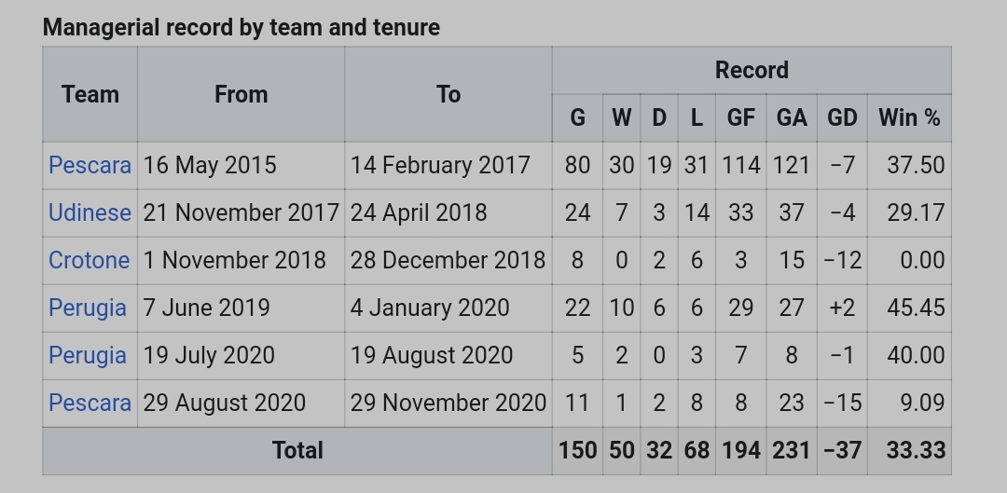Click the GD column header

click(842, 117)
